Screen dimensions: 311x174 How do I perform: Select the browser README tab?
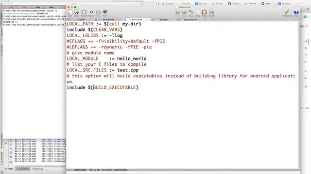coord(251,3)
